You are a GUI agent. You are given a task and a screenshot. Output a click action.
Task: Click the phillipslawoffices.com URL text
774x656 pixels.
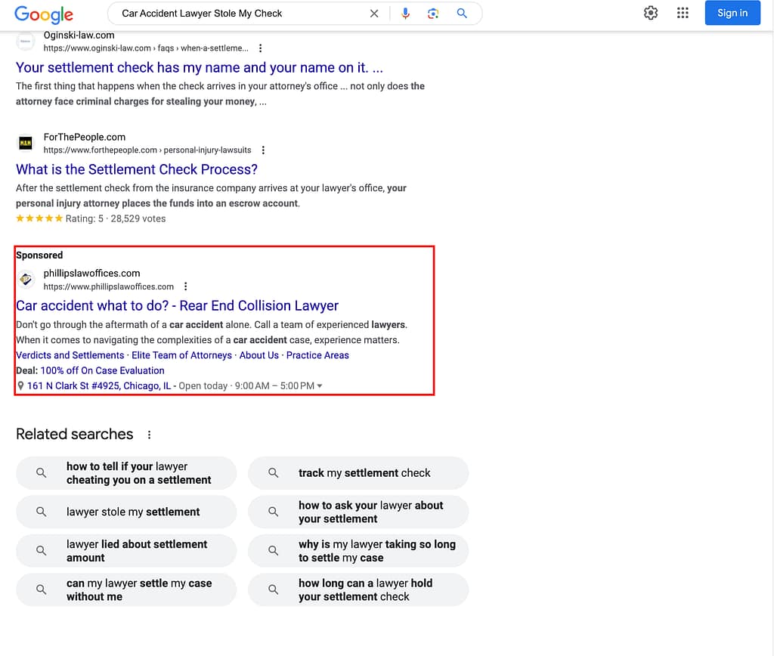pos(109,286)
